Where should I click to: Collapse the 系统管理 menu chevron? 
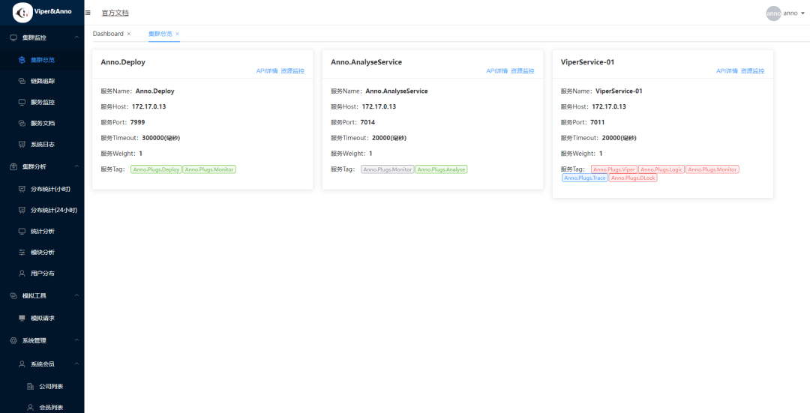tap(76, 341)
